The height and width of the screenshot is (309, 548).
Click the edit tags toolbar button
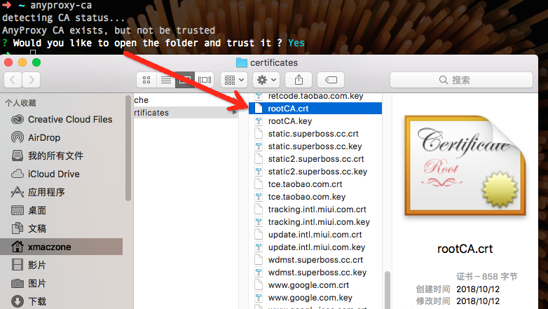[x=331, y=80]
